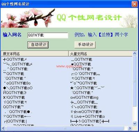Click the horizontal scrollbar left arrow
139x132 pixels.
tap(3, 128)
